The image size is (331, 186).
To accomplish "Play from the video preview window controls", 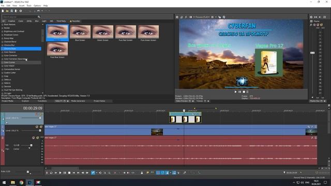I will point(236,92).
